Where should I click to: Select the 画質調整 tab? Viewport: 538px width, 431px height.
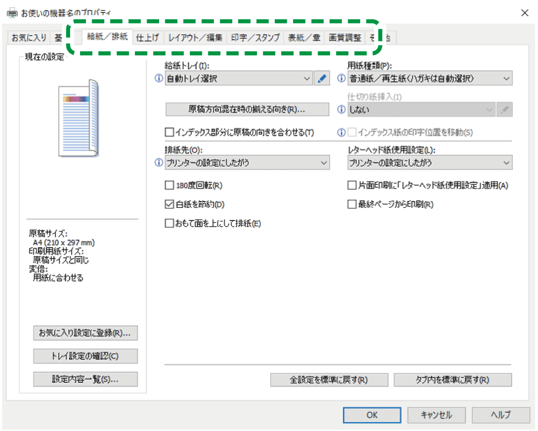(345, 38)
